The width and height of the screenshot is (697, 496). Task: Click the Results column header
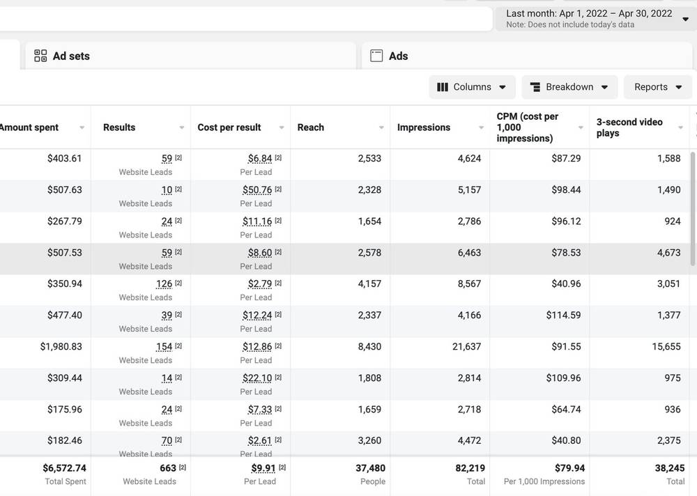(x=119, y=127)
